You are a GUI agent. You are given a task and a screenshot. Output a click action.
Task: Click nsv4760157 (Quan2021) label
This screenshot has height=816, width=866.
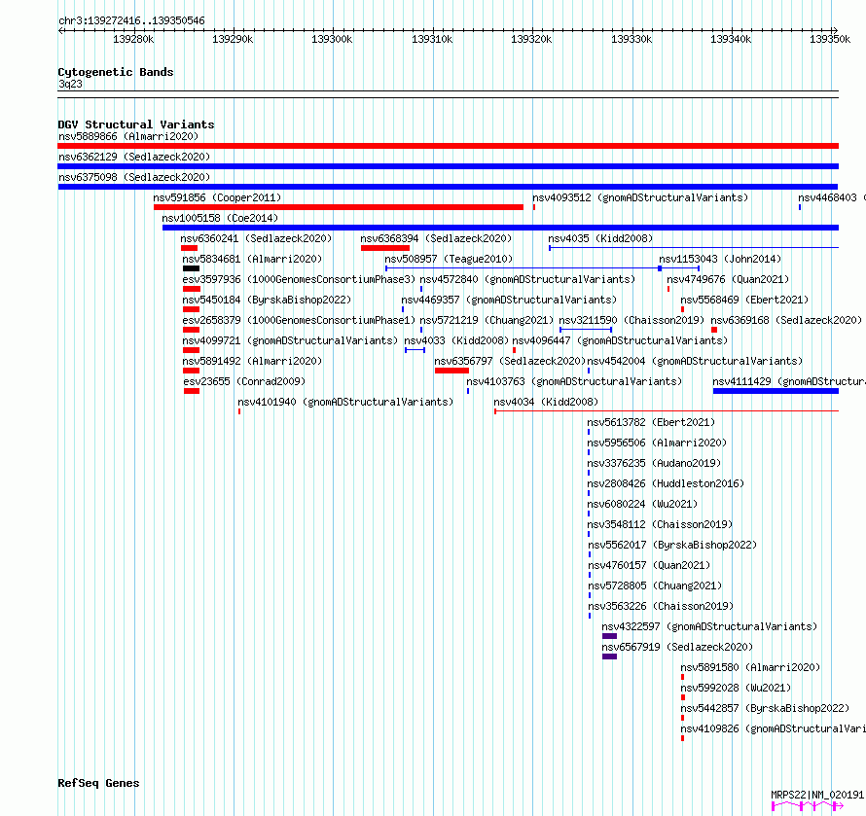[649, 565]
